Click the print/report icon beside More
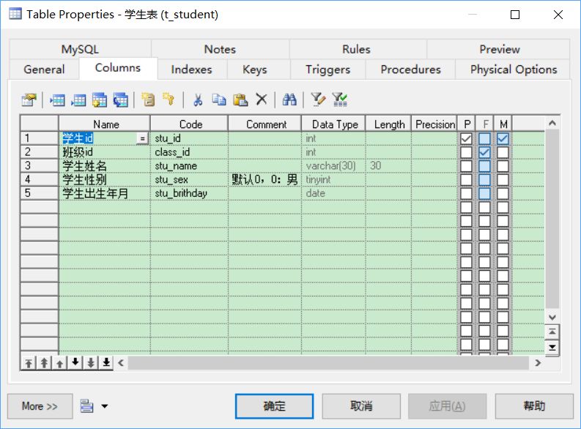 (86, 406)
